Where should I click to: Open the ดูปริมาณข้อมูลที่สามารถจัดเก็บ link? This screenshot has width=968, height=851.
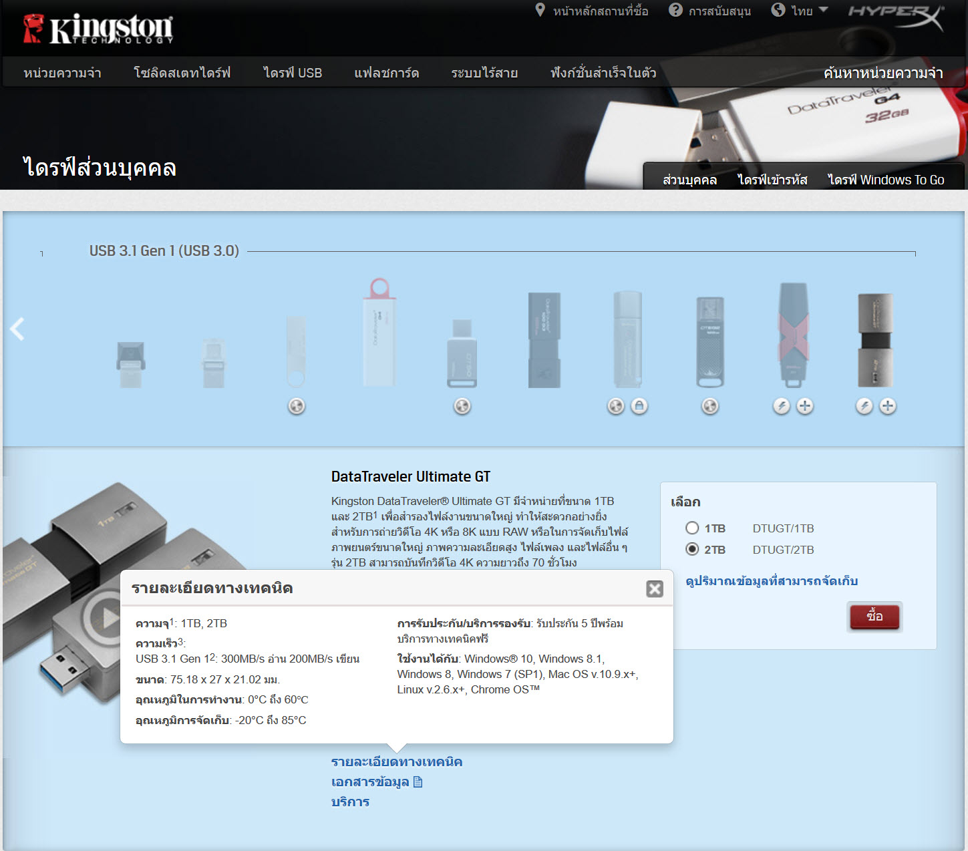pyautogui.click(x=772, y=581)
